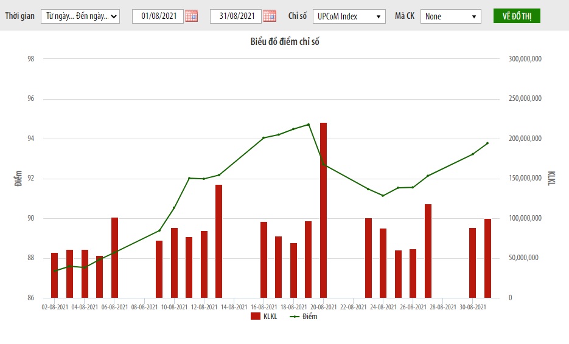569x344 pixels.
Task: Click x-axis label 02-08-2021
Action: (x=55, y=307)
